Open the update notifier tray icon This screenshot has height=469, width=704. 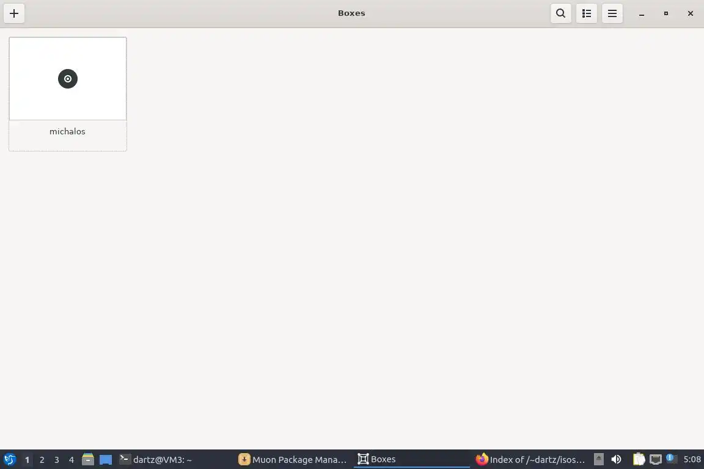671,458
